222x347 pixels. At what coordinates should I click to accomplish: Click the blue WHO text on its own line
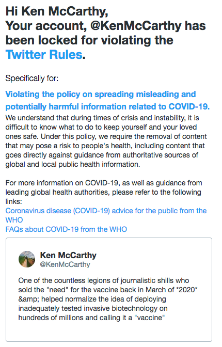pos(14,220)
